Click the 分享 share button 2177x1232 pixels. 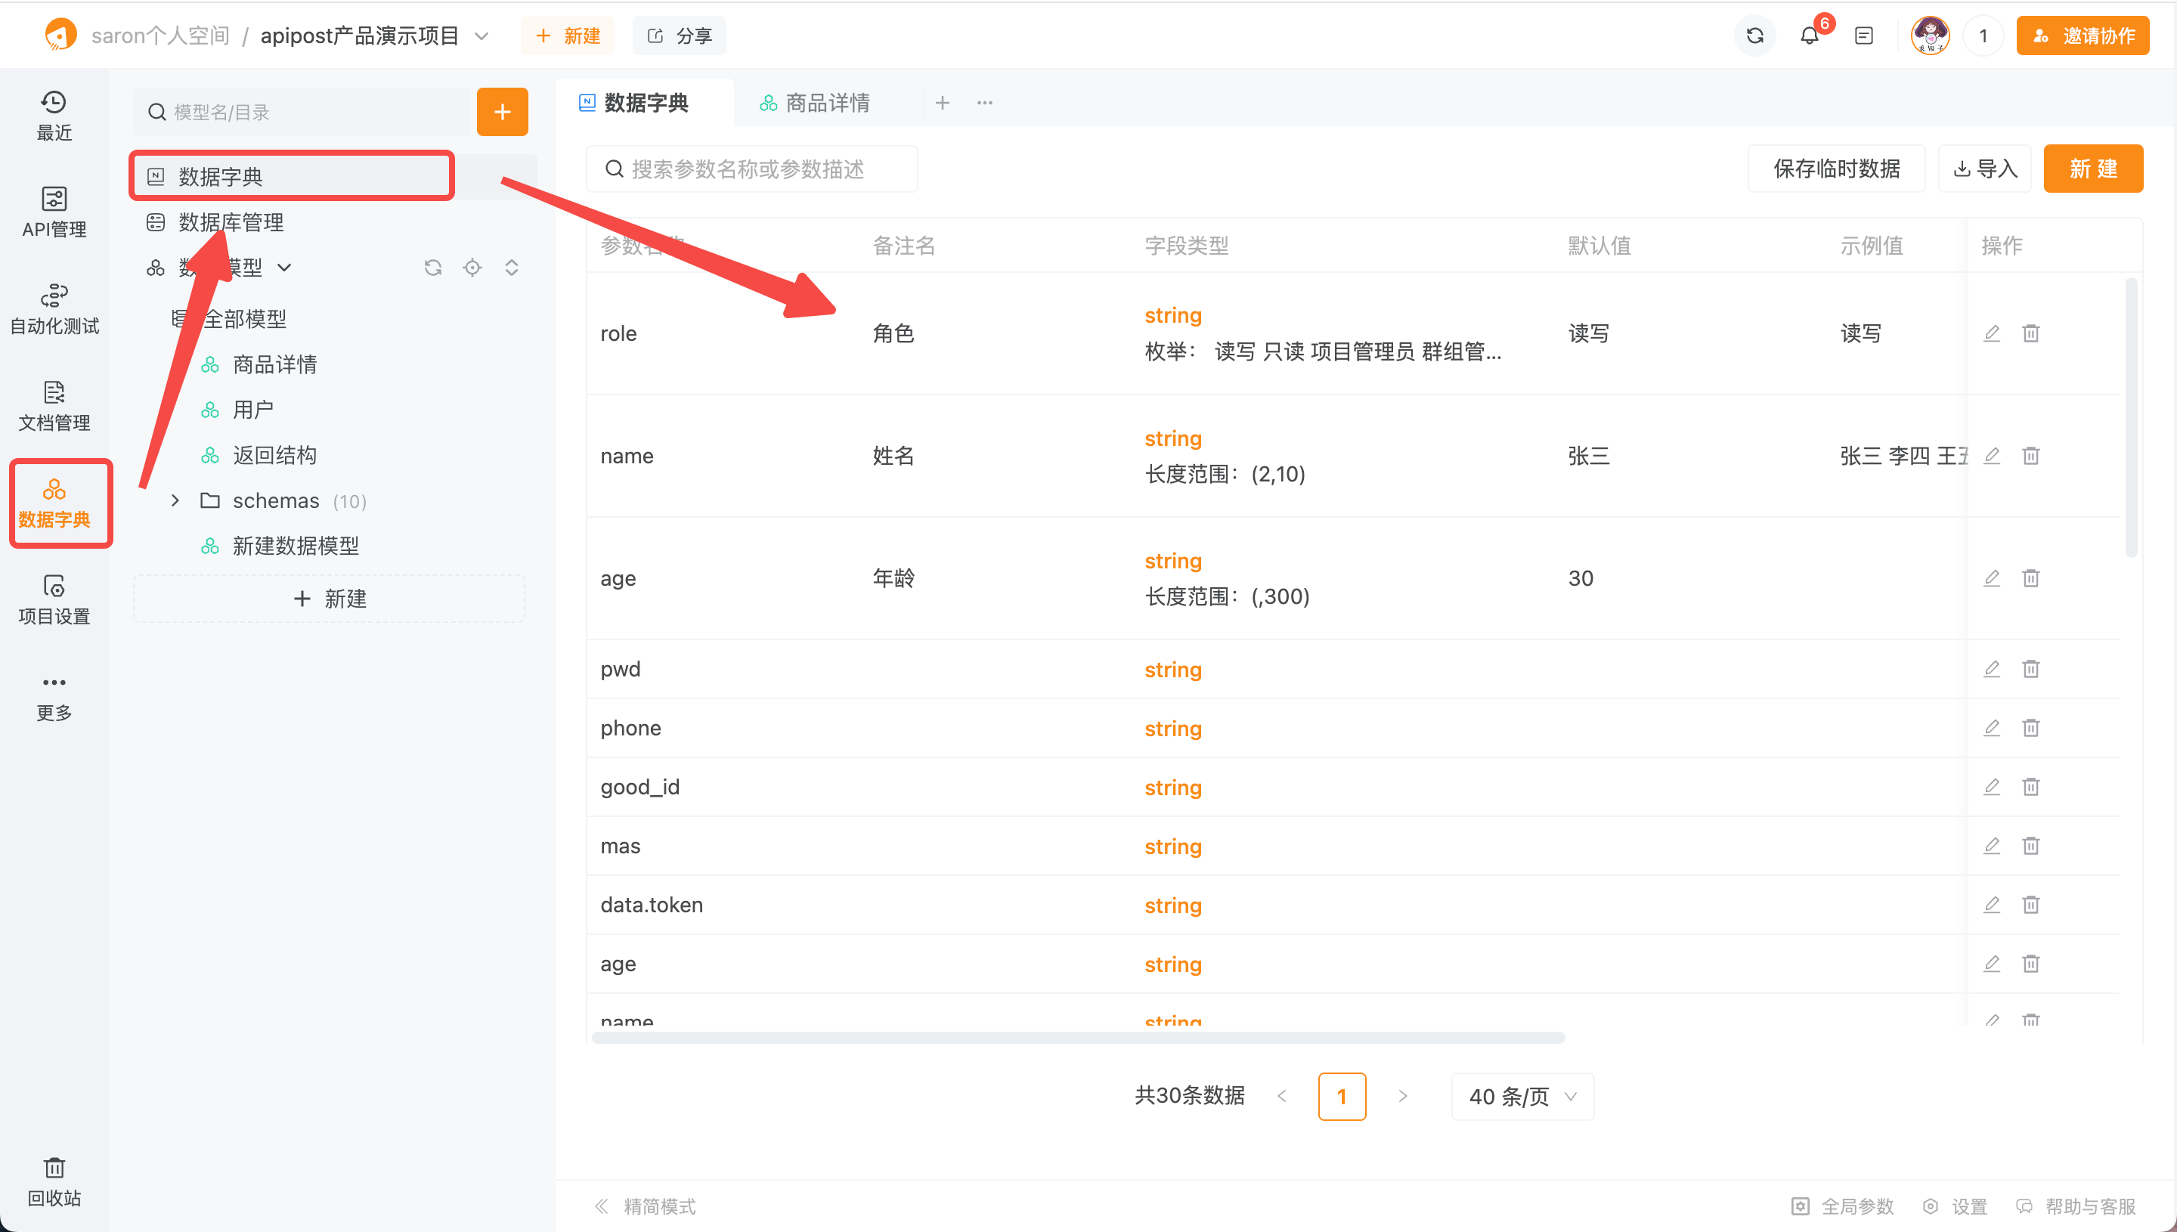(x=680, y=36)
